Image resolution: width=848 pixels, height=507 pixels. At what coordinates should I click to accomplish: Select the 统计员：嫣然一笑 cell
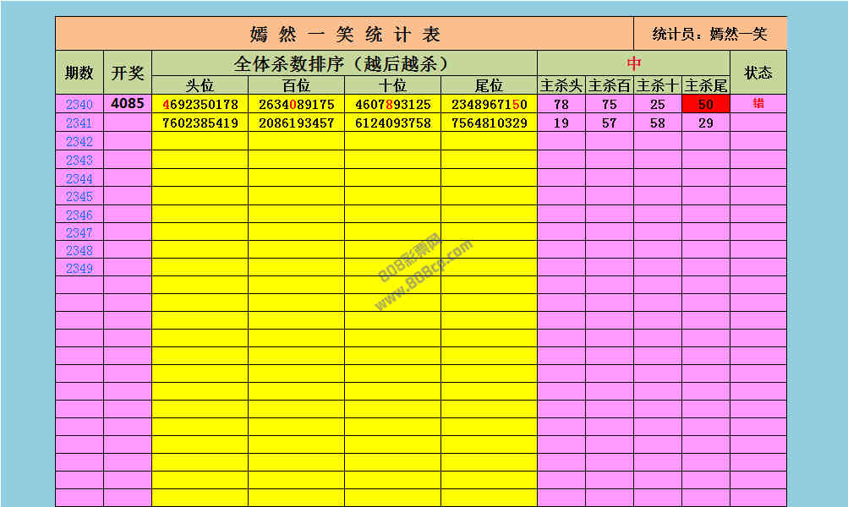709,34
